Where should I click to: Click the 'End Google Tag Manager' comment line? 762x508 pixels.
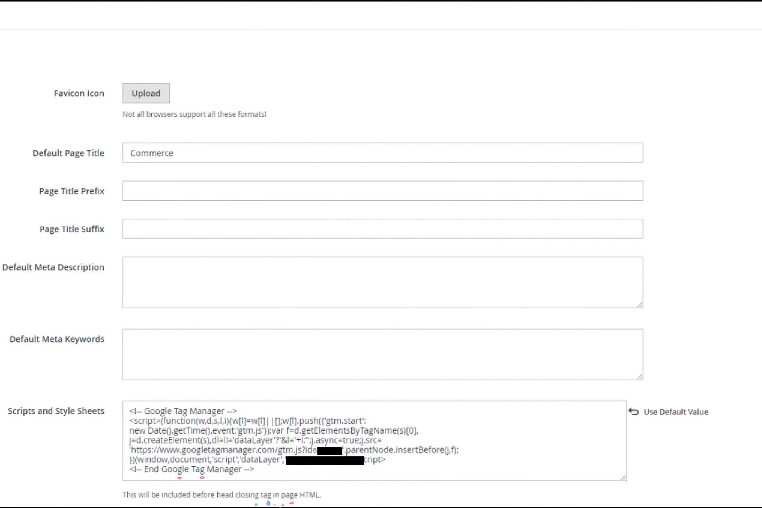click(191, 469)
